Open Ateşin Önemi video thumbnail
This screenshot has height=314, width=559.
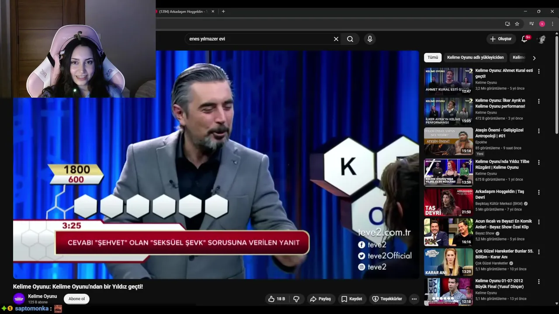coord(449,141)
